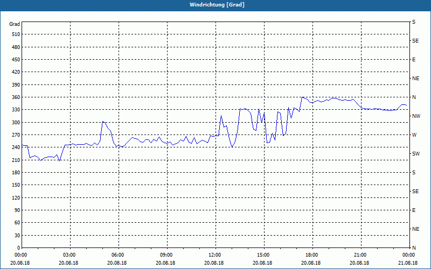Select the 00:00 label above 21.08.18
The image size is (431, 269).
408,255
